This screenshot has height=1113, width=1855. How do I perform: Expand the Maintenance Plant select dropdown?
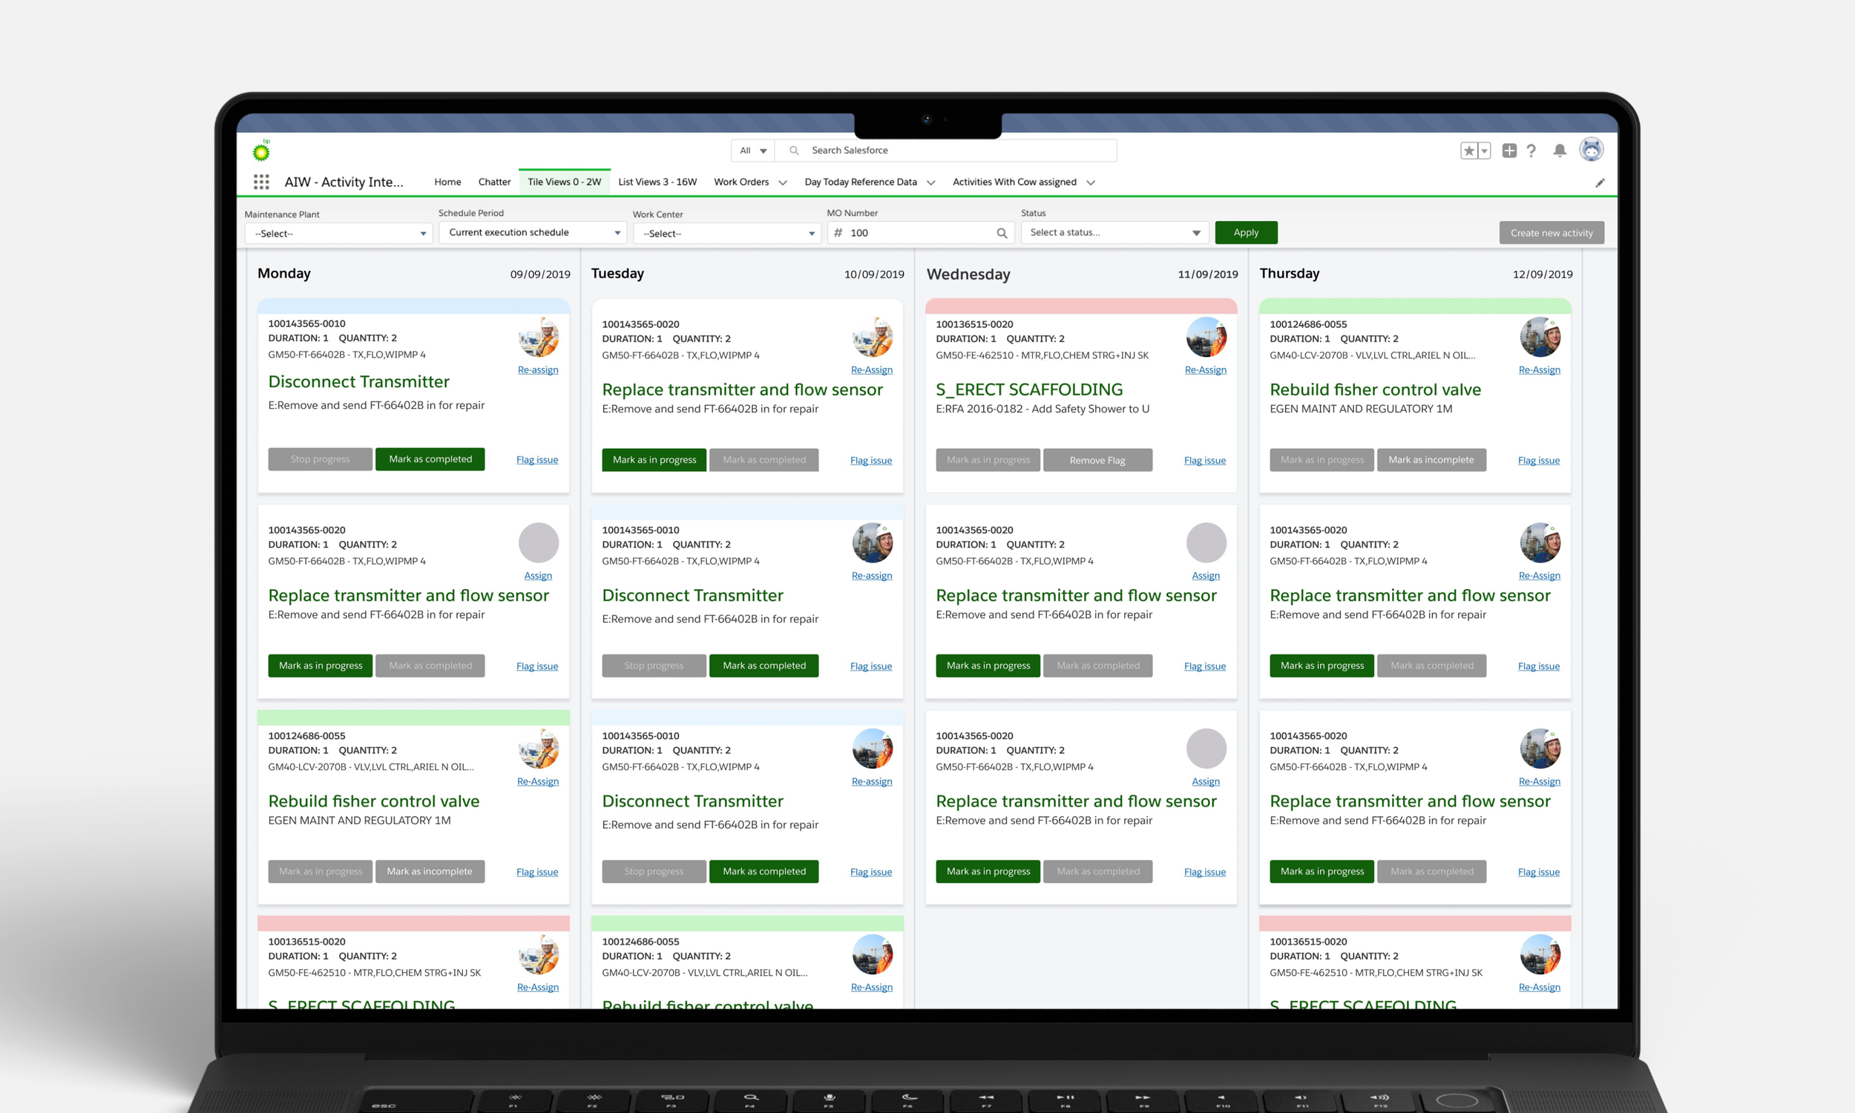(x=338, y=233)
